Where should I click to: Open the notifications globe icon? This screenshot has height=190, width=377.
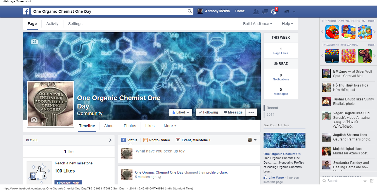(x=274, y=12)
